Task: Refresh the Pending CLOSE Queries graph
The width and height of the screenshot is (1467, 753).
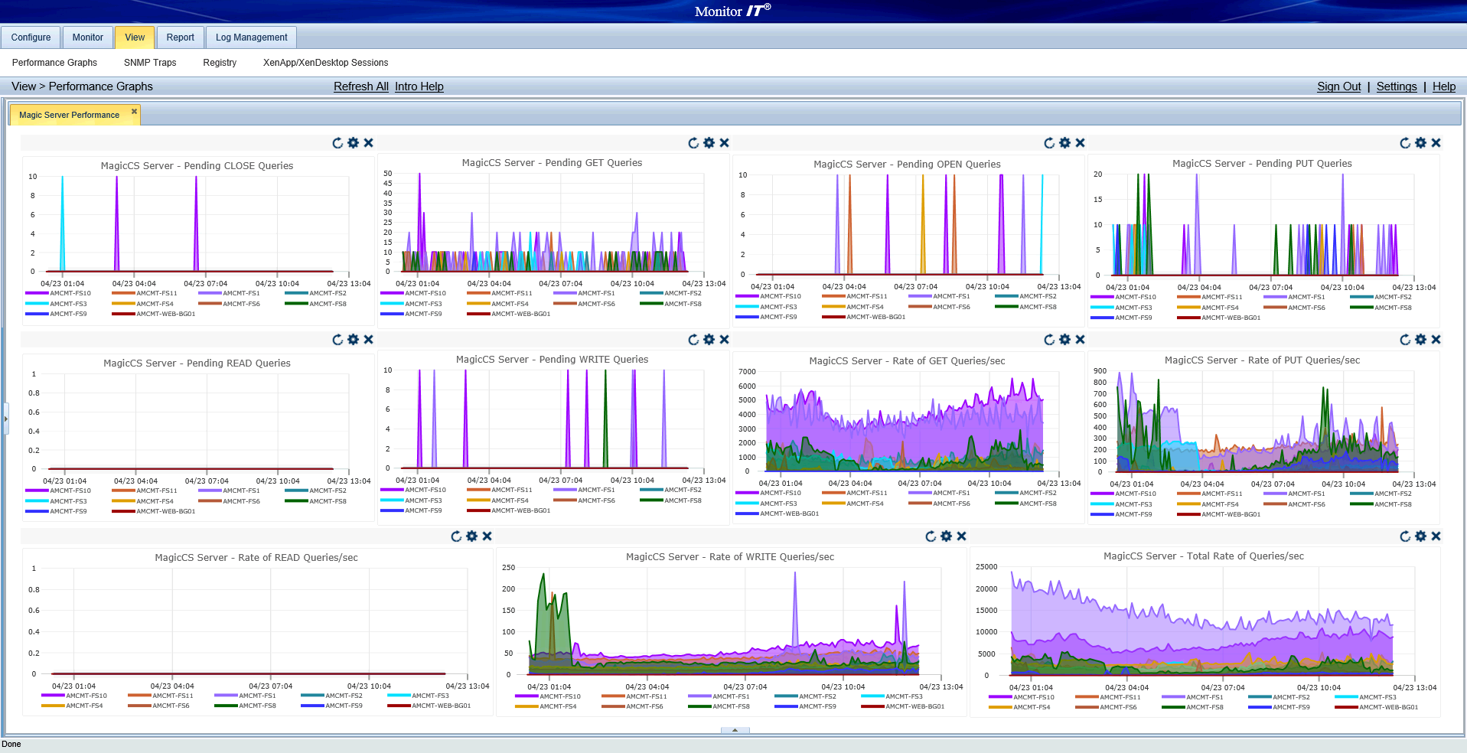Action: point(337,143)
